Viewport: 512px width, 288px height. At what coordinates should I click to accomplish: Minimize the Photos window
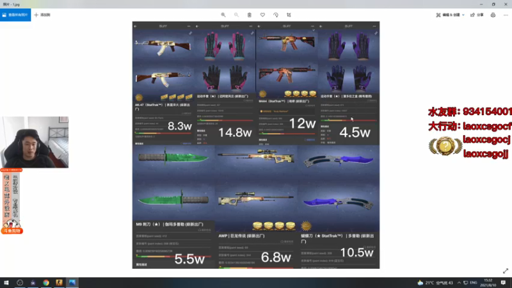(x=481, y=4)
